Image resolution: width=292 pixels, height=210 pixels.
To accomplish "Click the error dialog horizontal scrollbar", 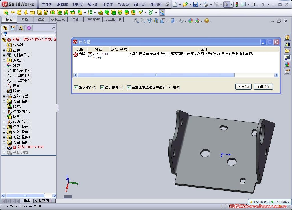I will pyautogui.click(x=156, y=75).
